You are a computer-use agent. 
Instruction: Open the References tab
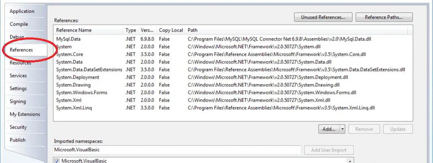(x=21, y=50)
